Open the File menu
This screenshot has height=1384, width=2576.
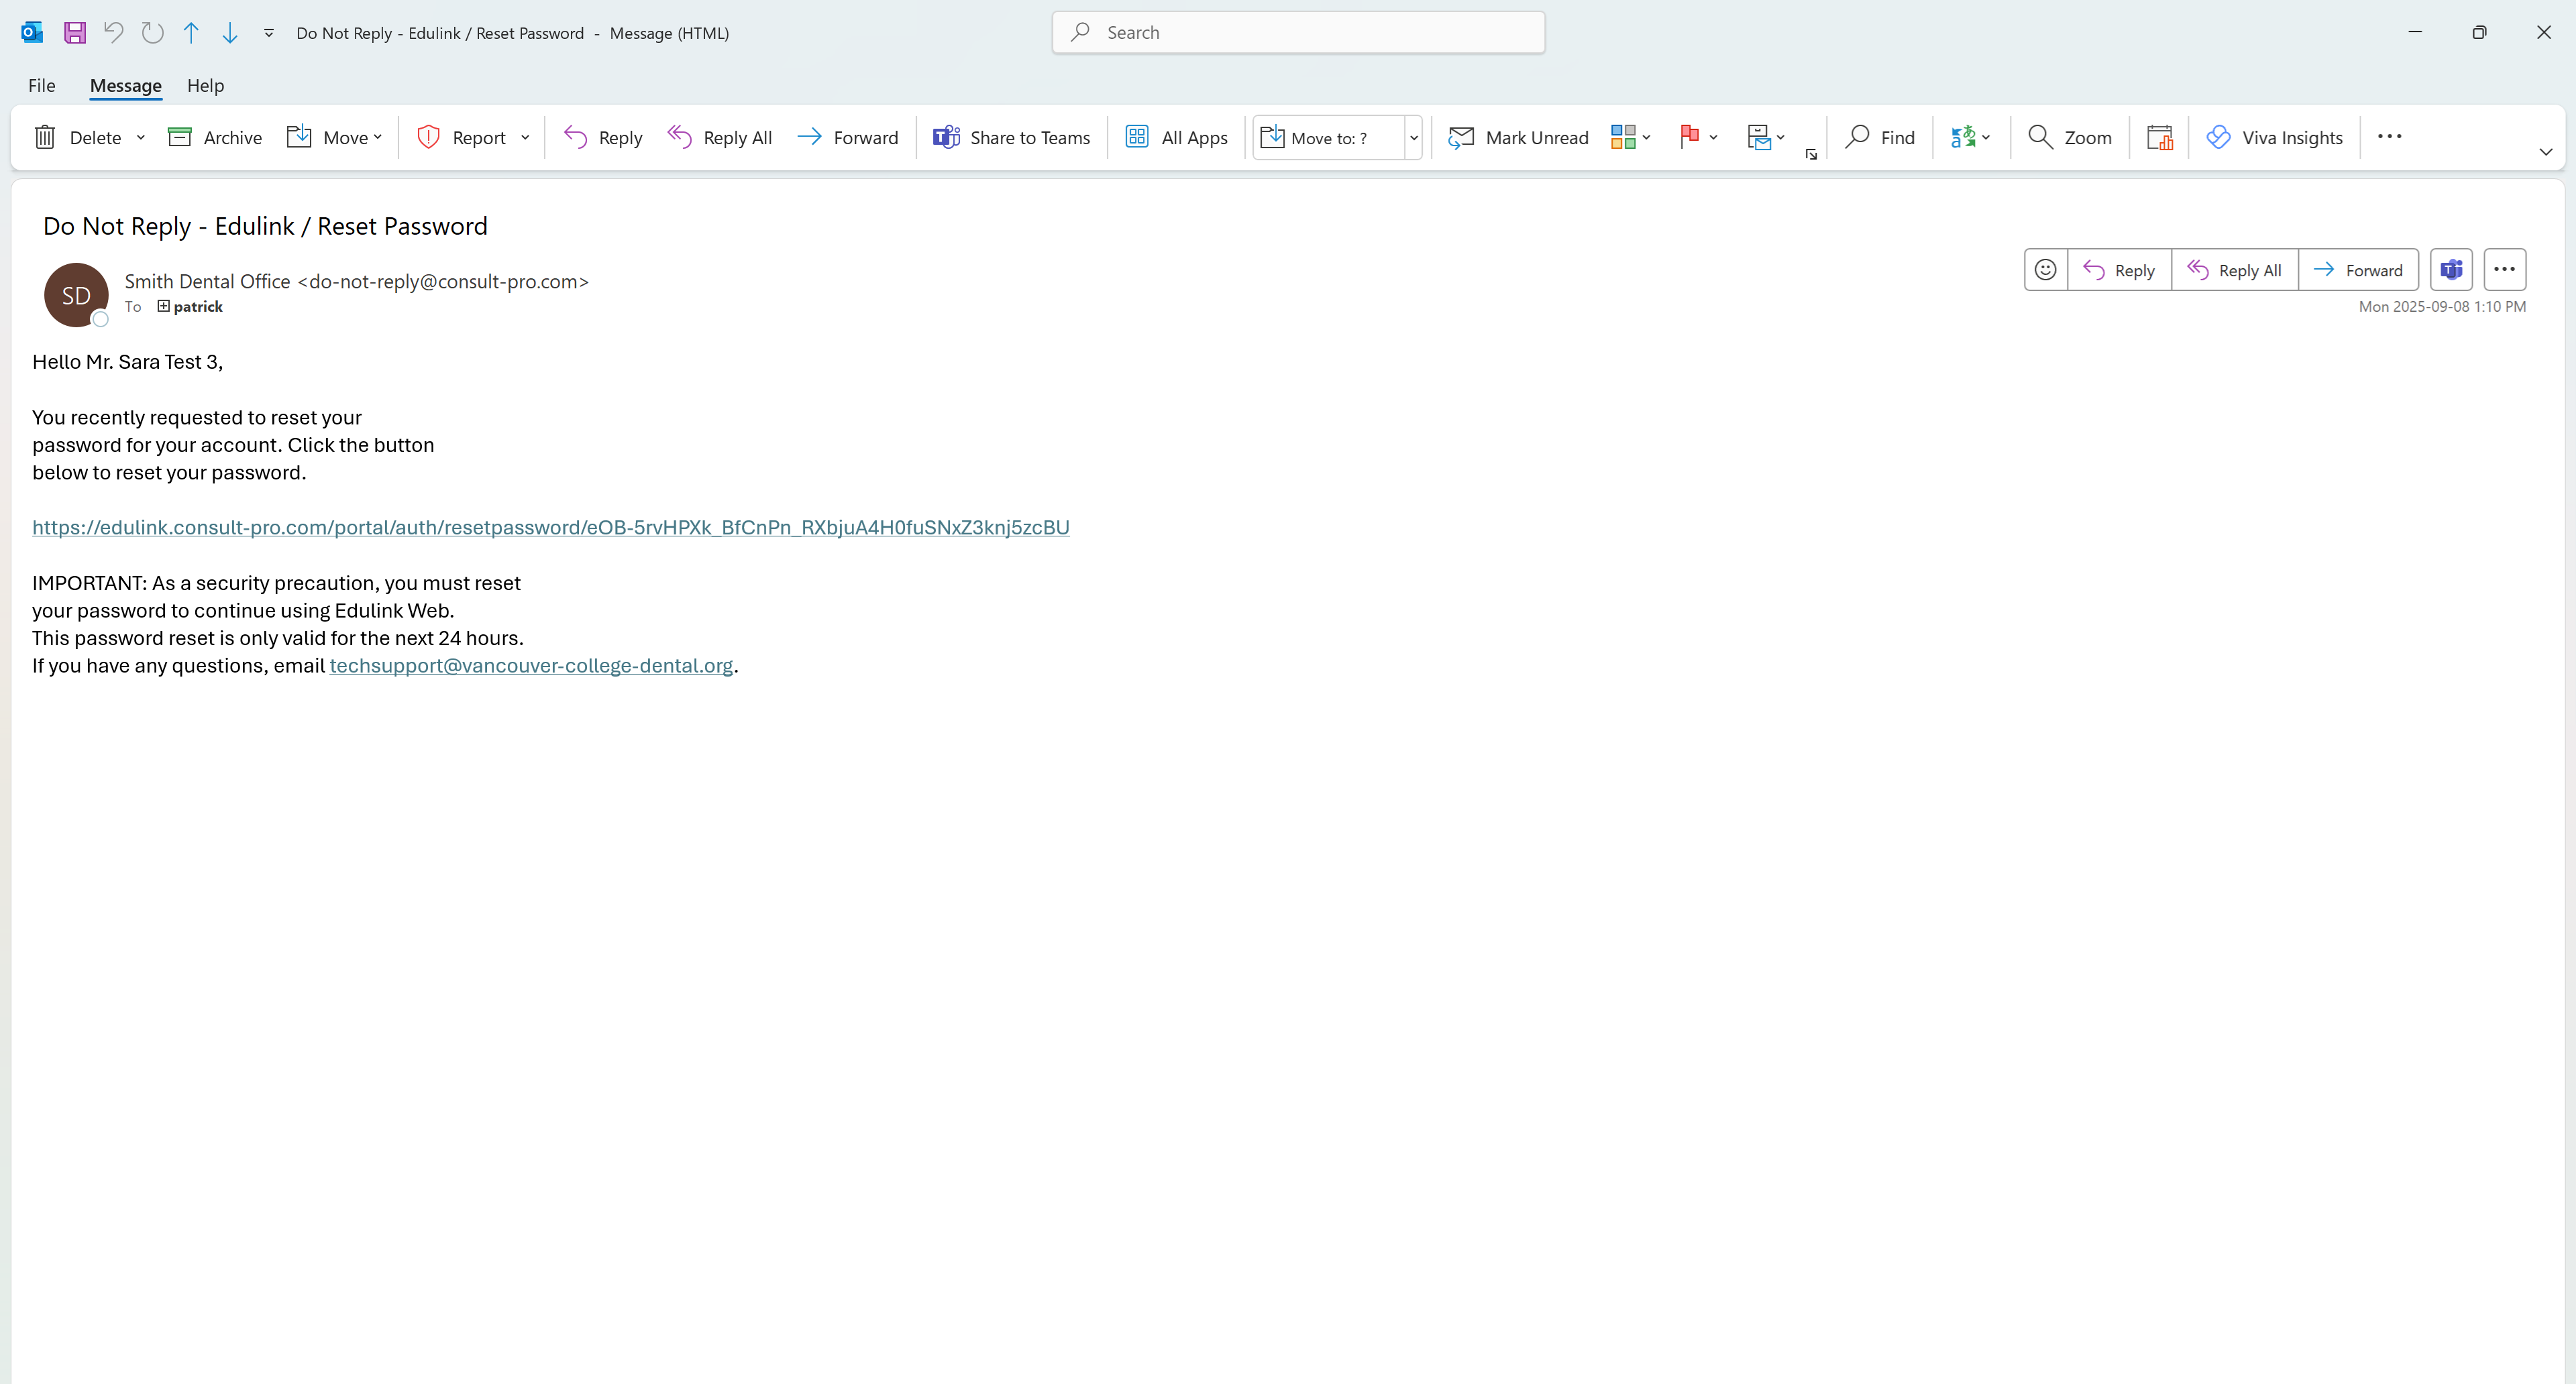pos(42,85)
